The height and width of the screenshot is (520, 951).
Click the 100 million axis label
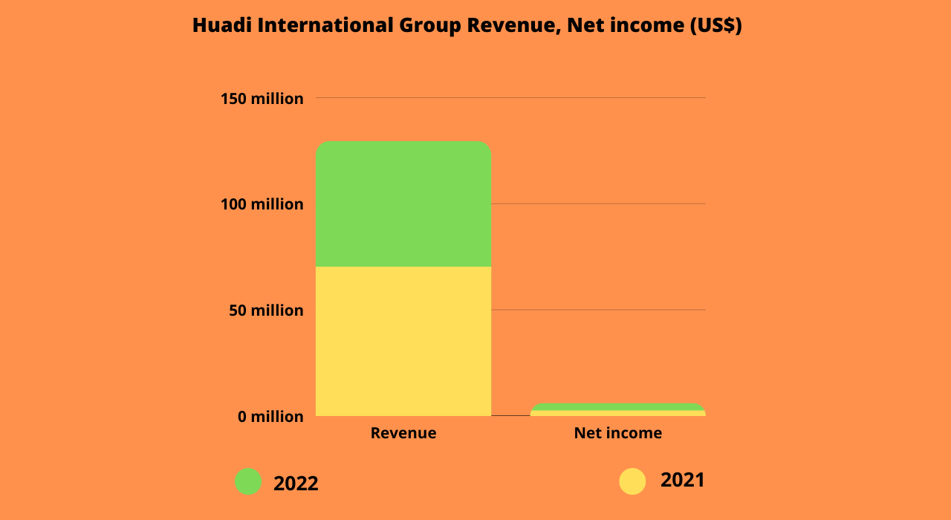(x=262, y=204)
